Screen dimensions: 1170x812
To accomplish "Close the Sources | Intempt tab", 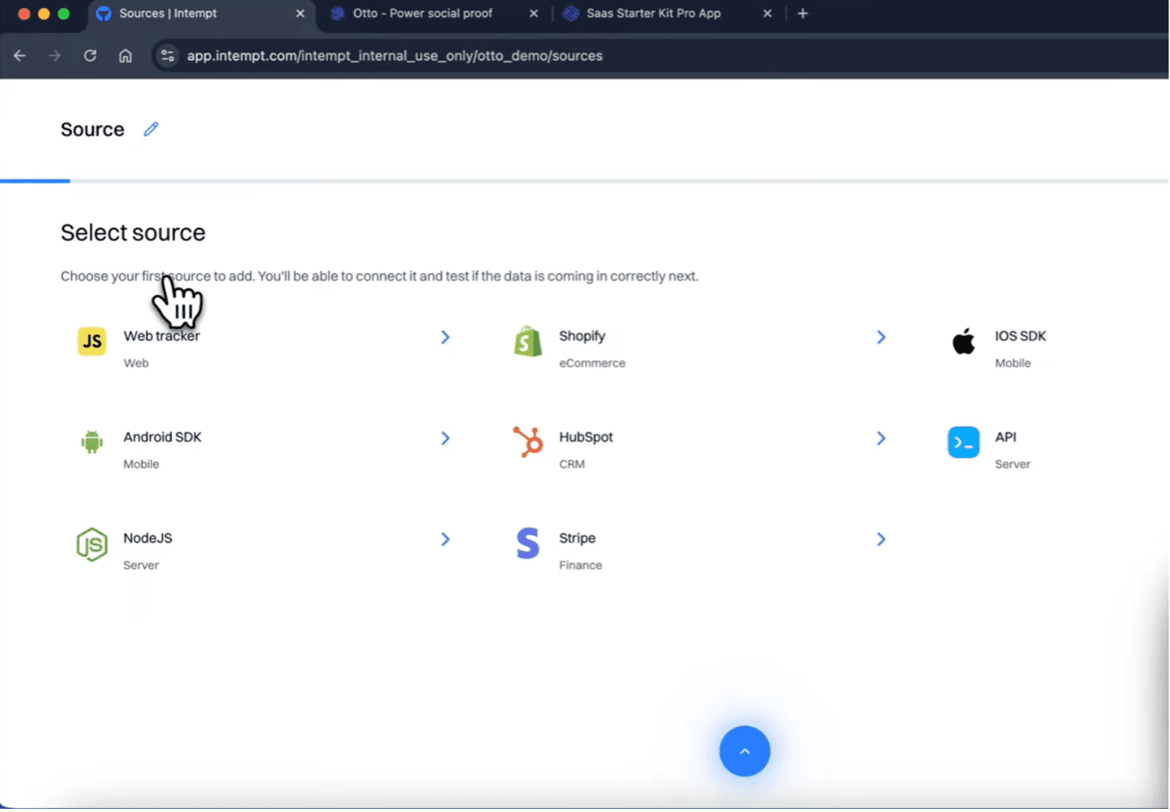I will 300,13.
